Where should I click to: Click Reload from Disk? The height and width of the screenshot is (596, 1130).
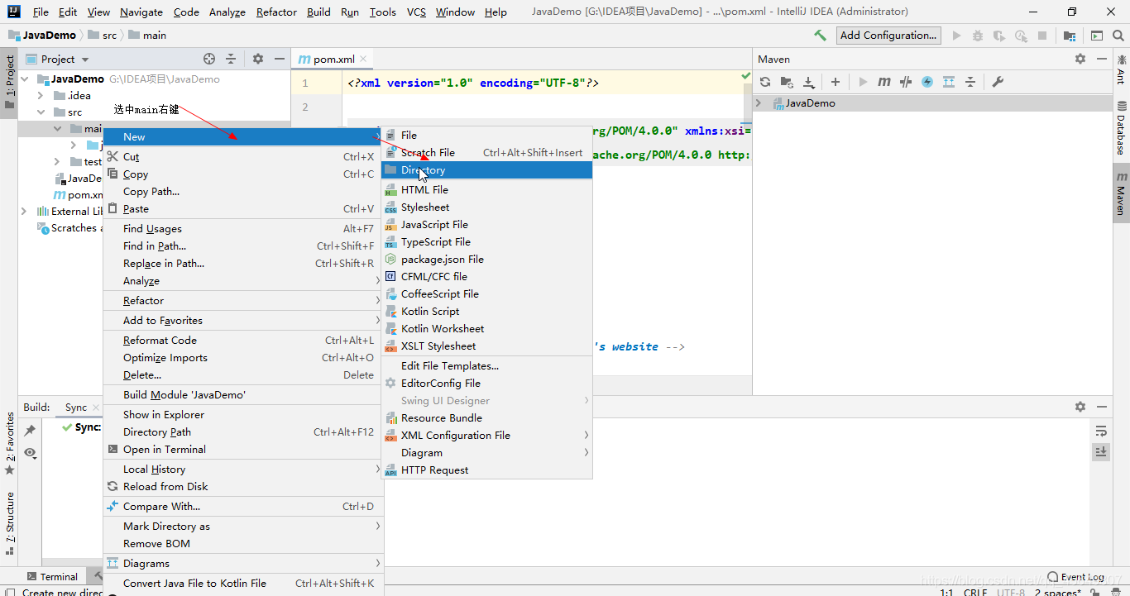(242, 486)
